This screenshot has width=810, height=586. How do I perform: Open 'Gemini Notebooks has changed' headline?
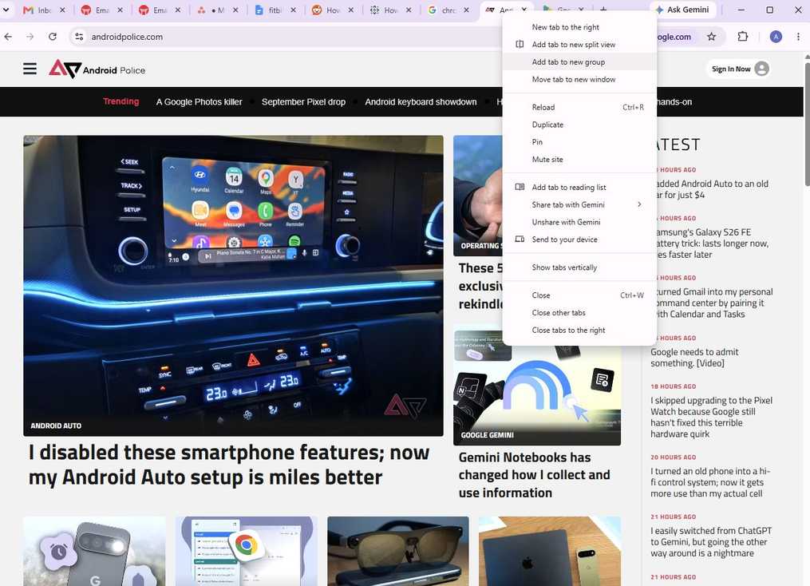click(x=534, y=475)
